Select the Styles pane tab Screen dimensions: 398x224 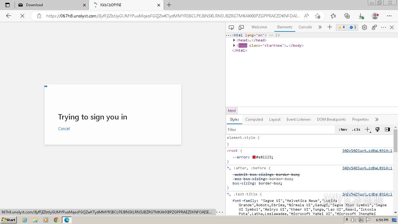pyautogui.click(x=234, y=119)
